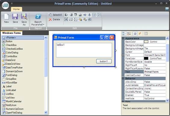
Task: Pick the GroupBox control
Action: pyautogui.click(x=23, y=79)
